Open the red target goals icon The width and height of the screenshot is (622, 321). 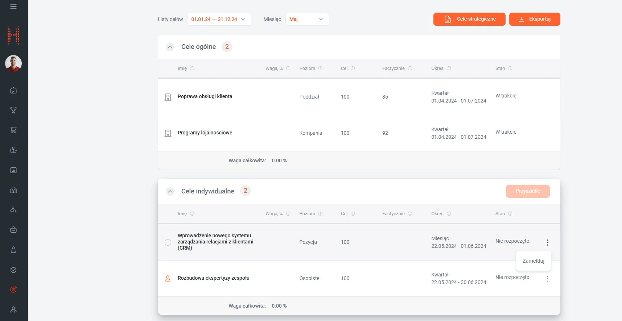[x=13, y=289]
